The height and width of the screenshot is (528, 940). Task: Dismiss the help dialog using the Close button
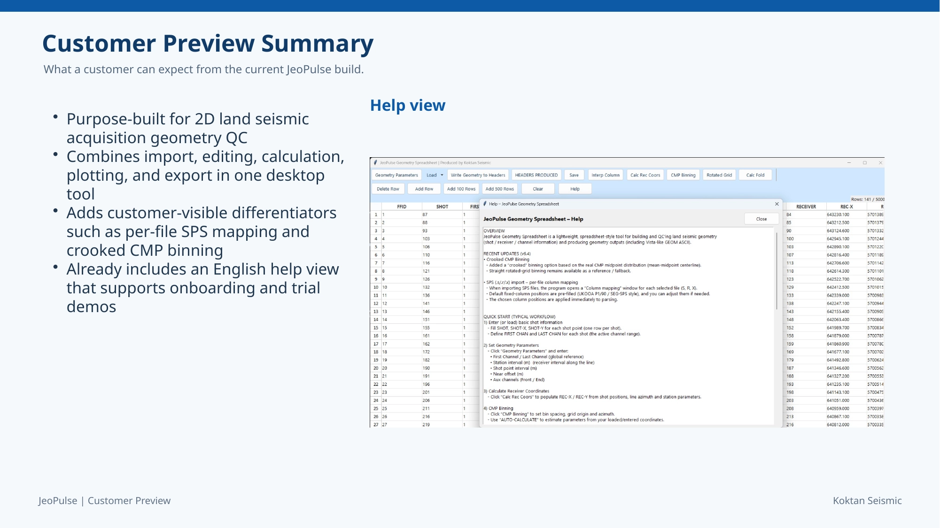(x=761, y=219)
